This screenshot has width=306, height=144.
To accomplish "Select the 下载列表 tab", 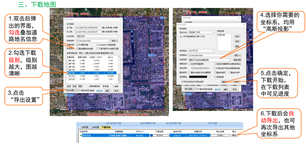I will 106,127.
